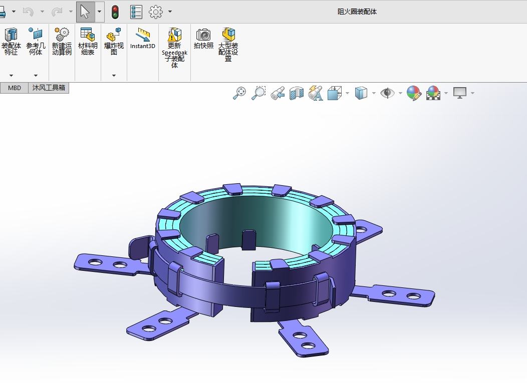Click Zoom to Area icon
This screenshot has height=383, width=527.
click(x=259, y=93)
